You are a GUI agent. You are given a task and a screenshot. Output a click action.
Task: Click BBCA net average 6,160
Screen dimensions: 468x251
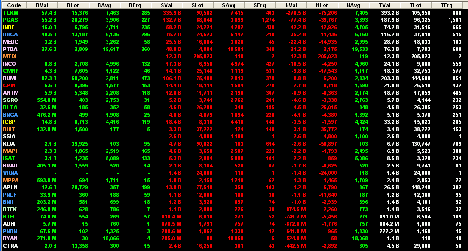361,34
